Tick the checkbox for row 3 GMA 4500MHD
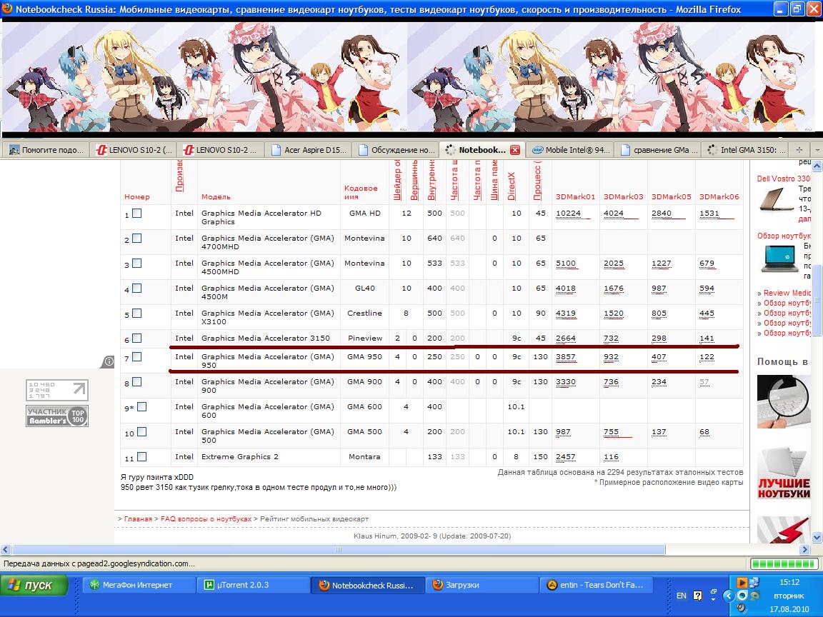The image size is (823, 617). tap(137, 264)
